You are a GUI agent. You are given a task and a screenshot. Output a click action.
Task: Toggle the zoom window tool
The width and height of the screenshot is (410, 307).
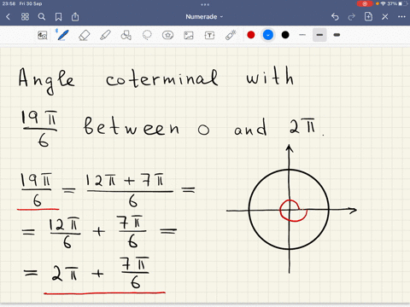43,35
